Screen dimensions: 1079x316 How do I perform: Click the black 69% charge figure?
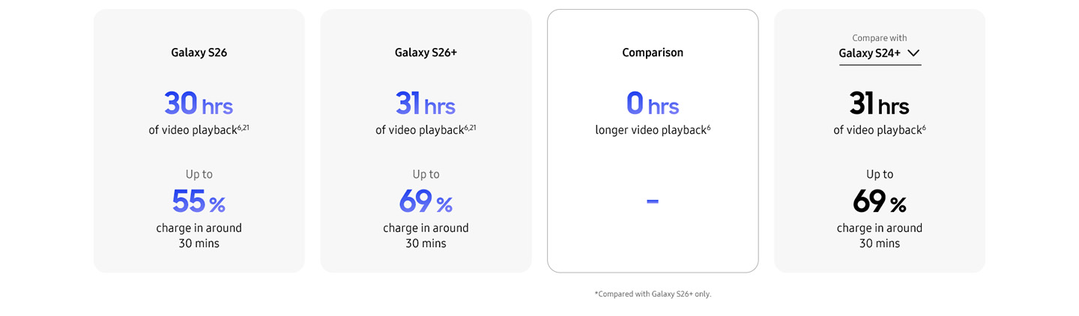click(x=879, y=201)
